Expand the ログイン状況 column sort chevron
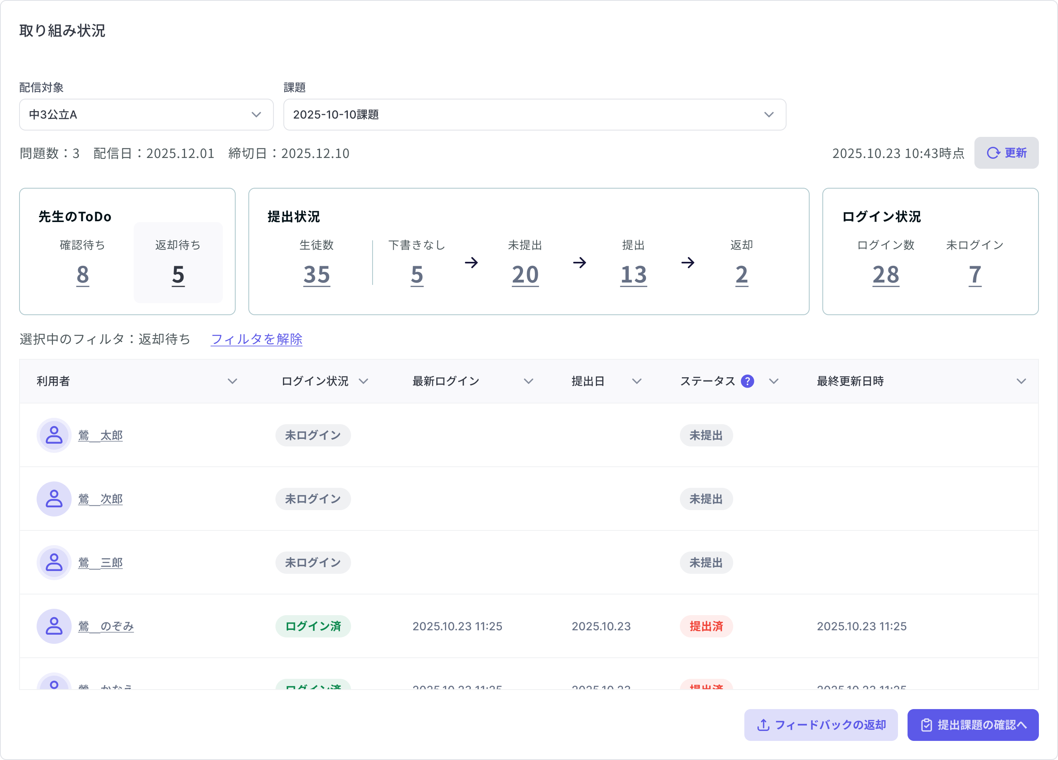This screenshot has width=1058, height=760. (363, 382)
